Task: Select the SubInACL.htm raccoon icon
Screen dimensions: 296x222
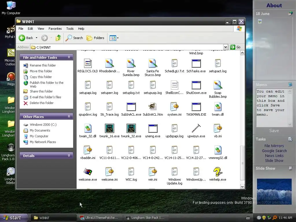Action: [x=153, y=107]
